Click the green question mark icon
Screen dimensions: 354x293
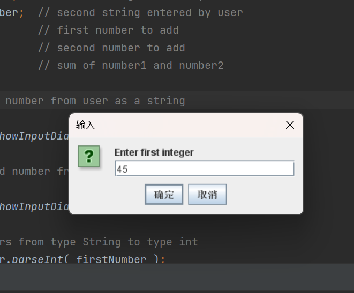pos(88,156)
